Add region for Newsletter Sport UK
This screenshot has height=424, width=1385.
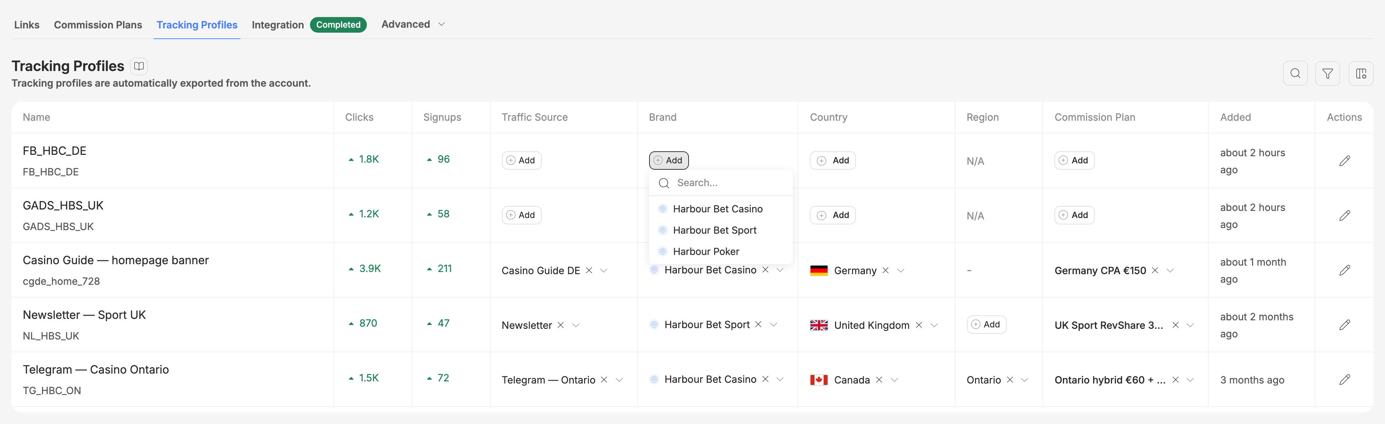point(986,325)
